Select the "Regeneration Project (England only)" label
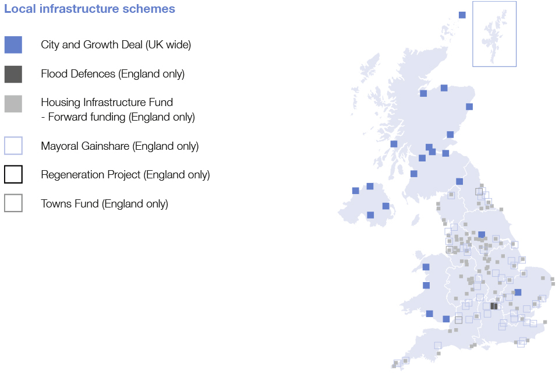 click(125, 174)
